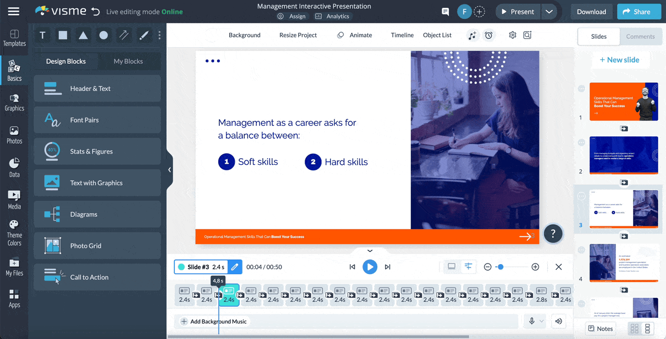This screenshot has height=339, width=666.
Task: Open the Present button dropdown chevron
Action: [x=550, y=11]
